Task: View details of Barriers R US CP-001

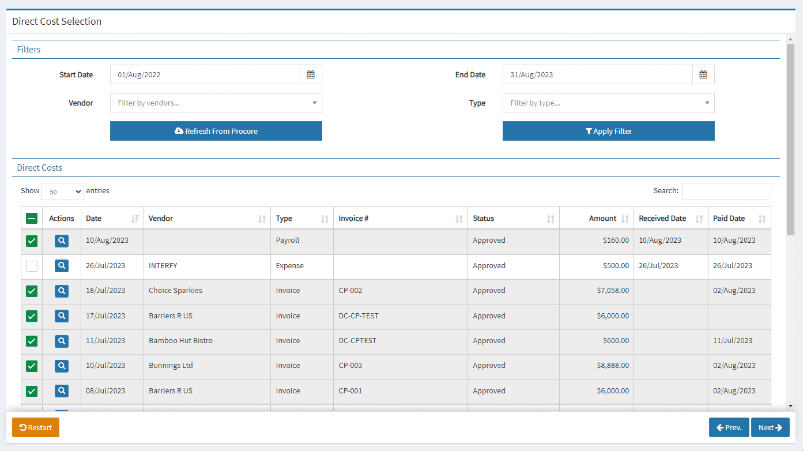Action: tap(61, 390)
